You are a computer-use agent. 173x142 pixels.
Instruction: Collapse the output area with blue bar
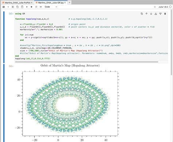(4, 103)
